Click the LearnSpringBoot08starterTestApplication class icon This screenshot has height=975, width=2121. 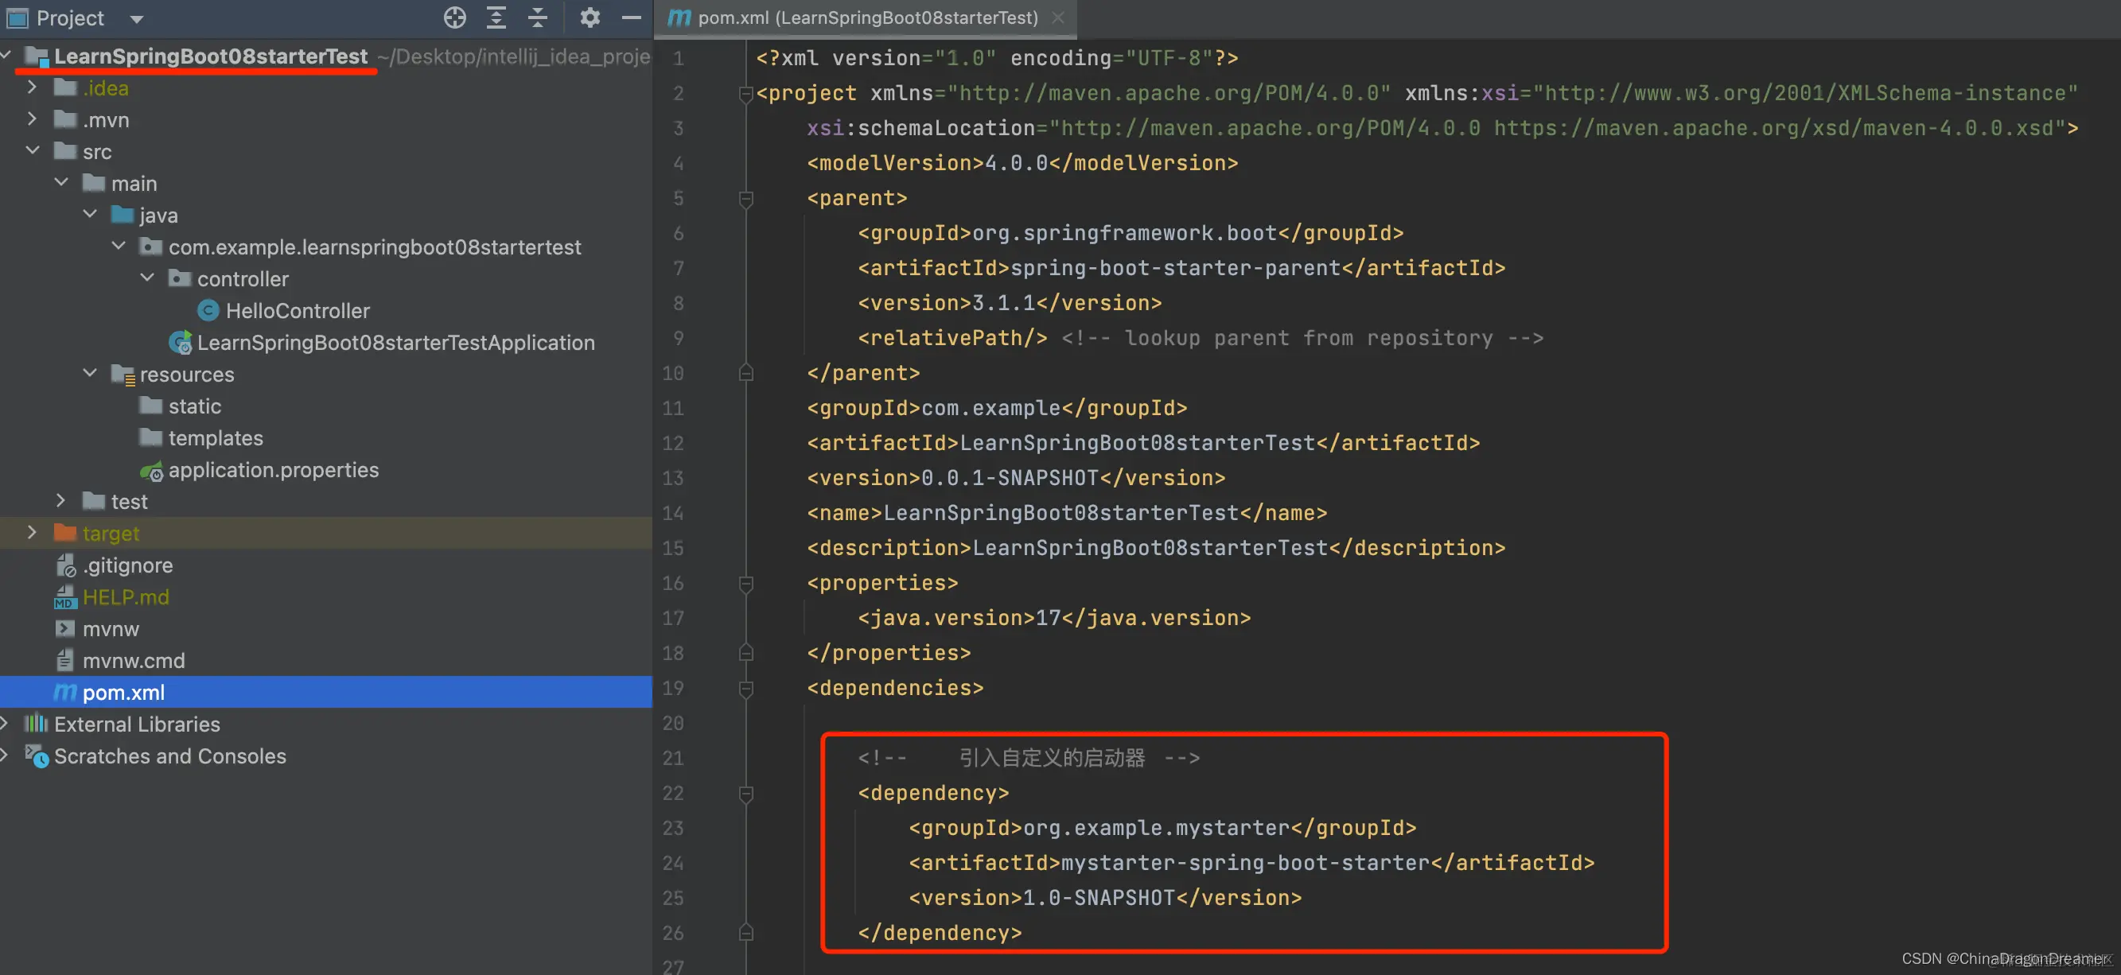[x=181, y=342]
